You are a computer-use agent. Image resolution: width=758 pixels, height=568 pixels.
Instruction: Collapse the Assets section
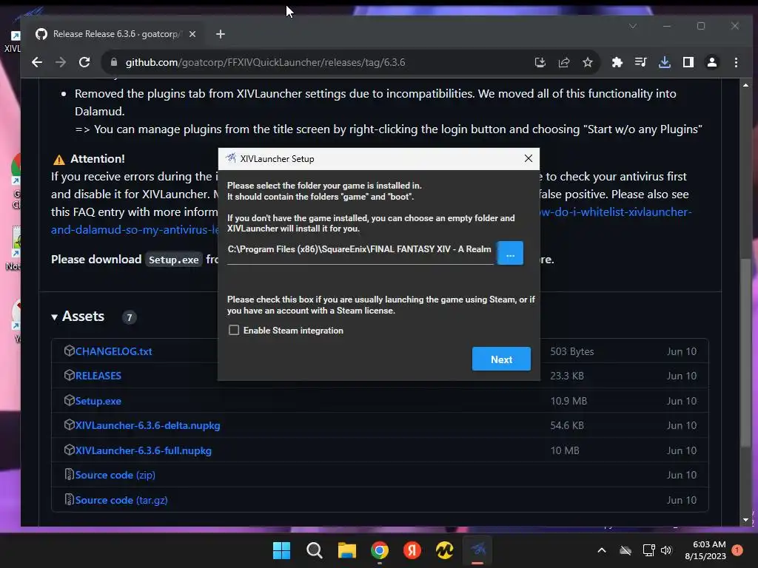coord(78,317)
